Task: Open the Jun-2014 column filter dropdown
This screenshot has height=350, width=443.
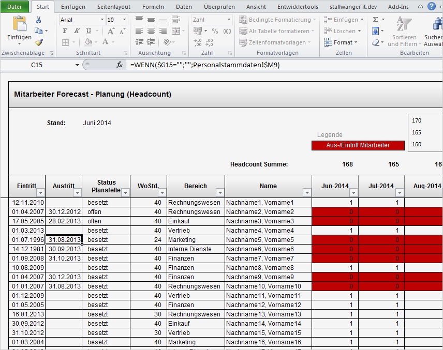Action: pos(353,193)
